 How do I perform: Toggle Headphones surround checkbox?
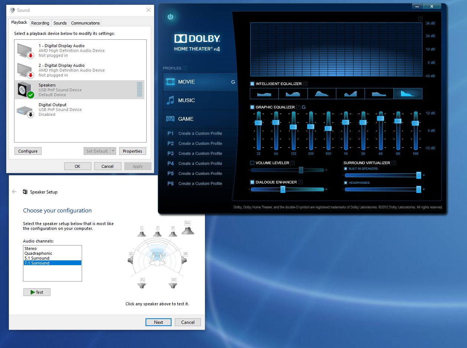point(346,183)
